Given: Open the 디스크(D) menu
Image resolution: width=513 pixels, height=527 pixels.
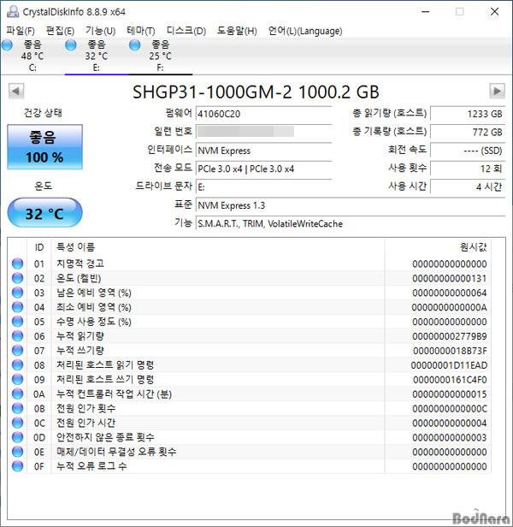Looking at the screenshot, I should pyautogui.click(x=186, y=31).
